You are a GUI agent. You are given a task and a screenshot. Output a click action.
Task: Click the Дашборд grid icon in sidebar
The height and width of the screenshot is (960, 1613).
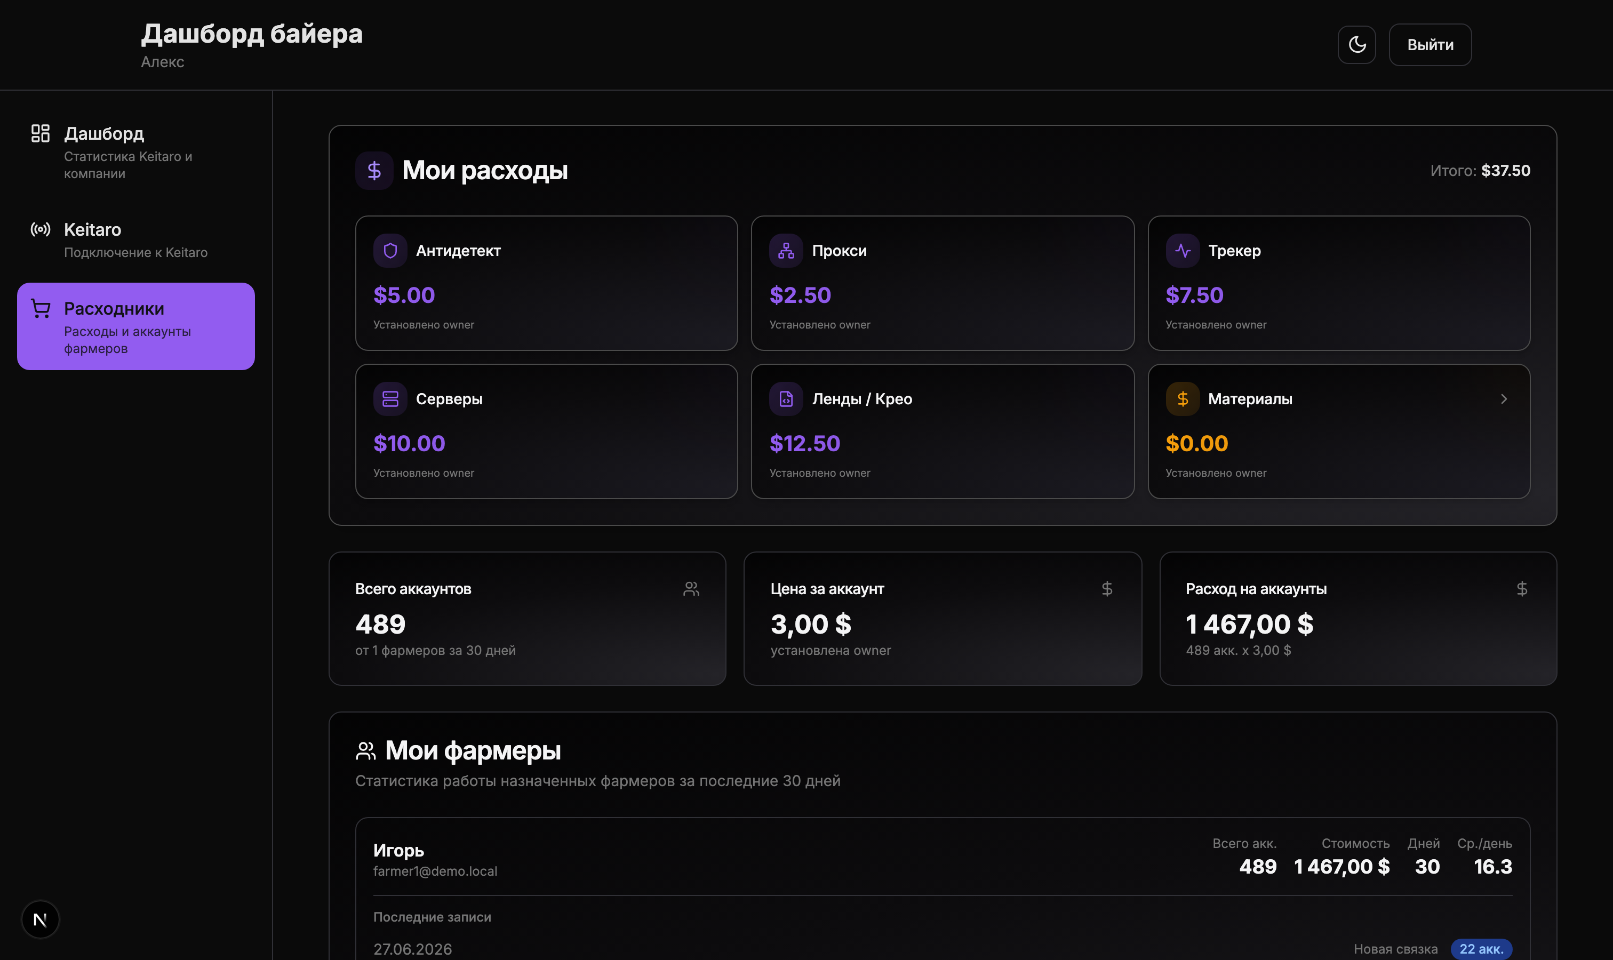(40, 133)
